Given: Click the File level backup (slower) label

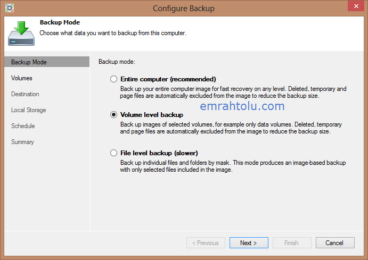Looking at the screenshot, I should 159,153.
